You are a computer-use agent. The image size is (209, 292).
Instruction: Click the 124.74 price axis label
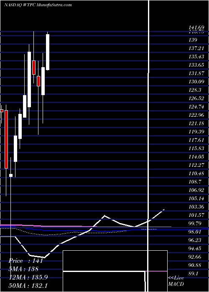[x=196, y=106]
